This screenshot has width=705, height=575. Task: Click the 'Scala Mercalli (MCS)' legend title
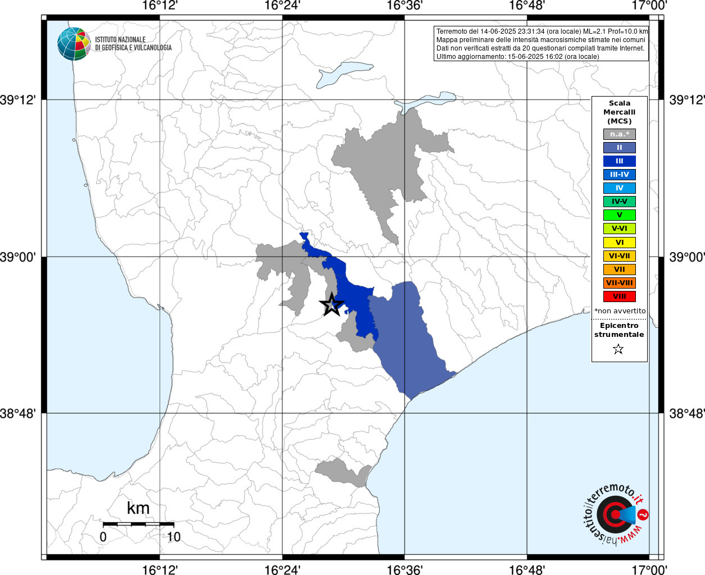(620, 112)
